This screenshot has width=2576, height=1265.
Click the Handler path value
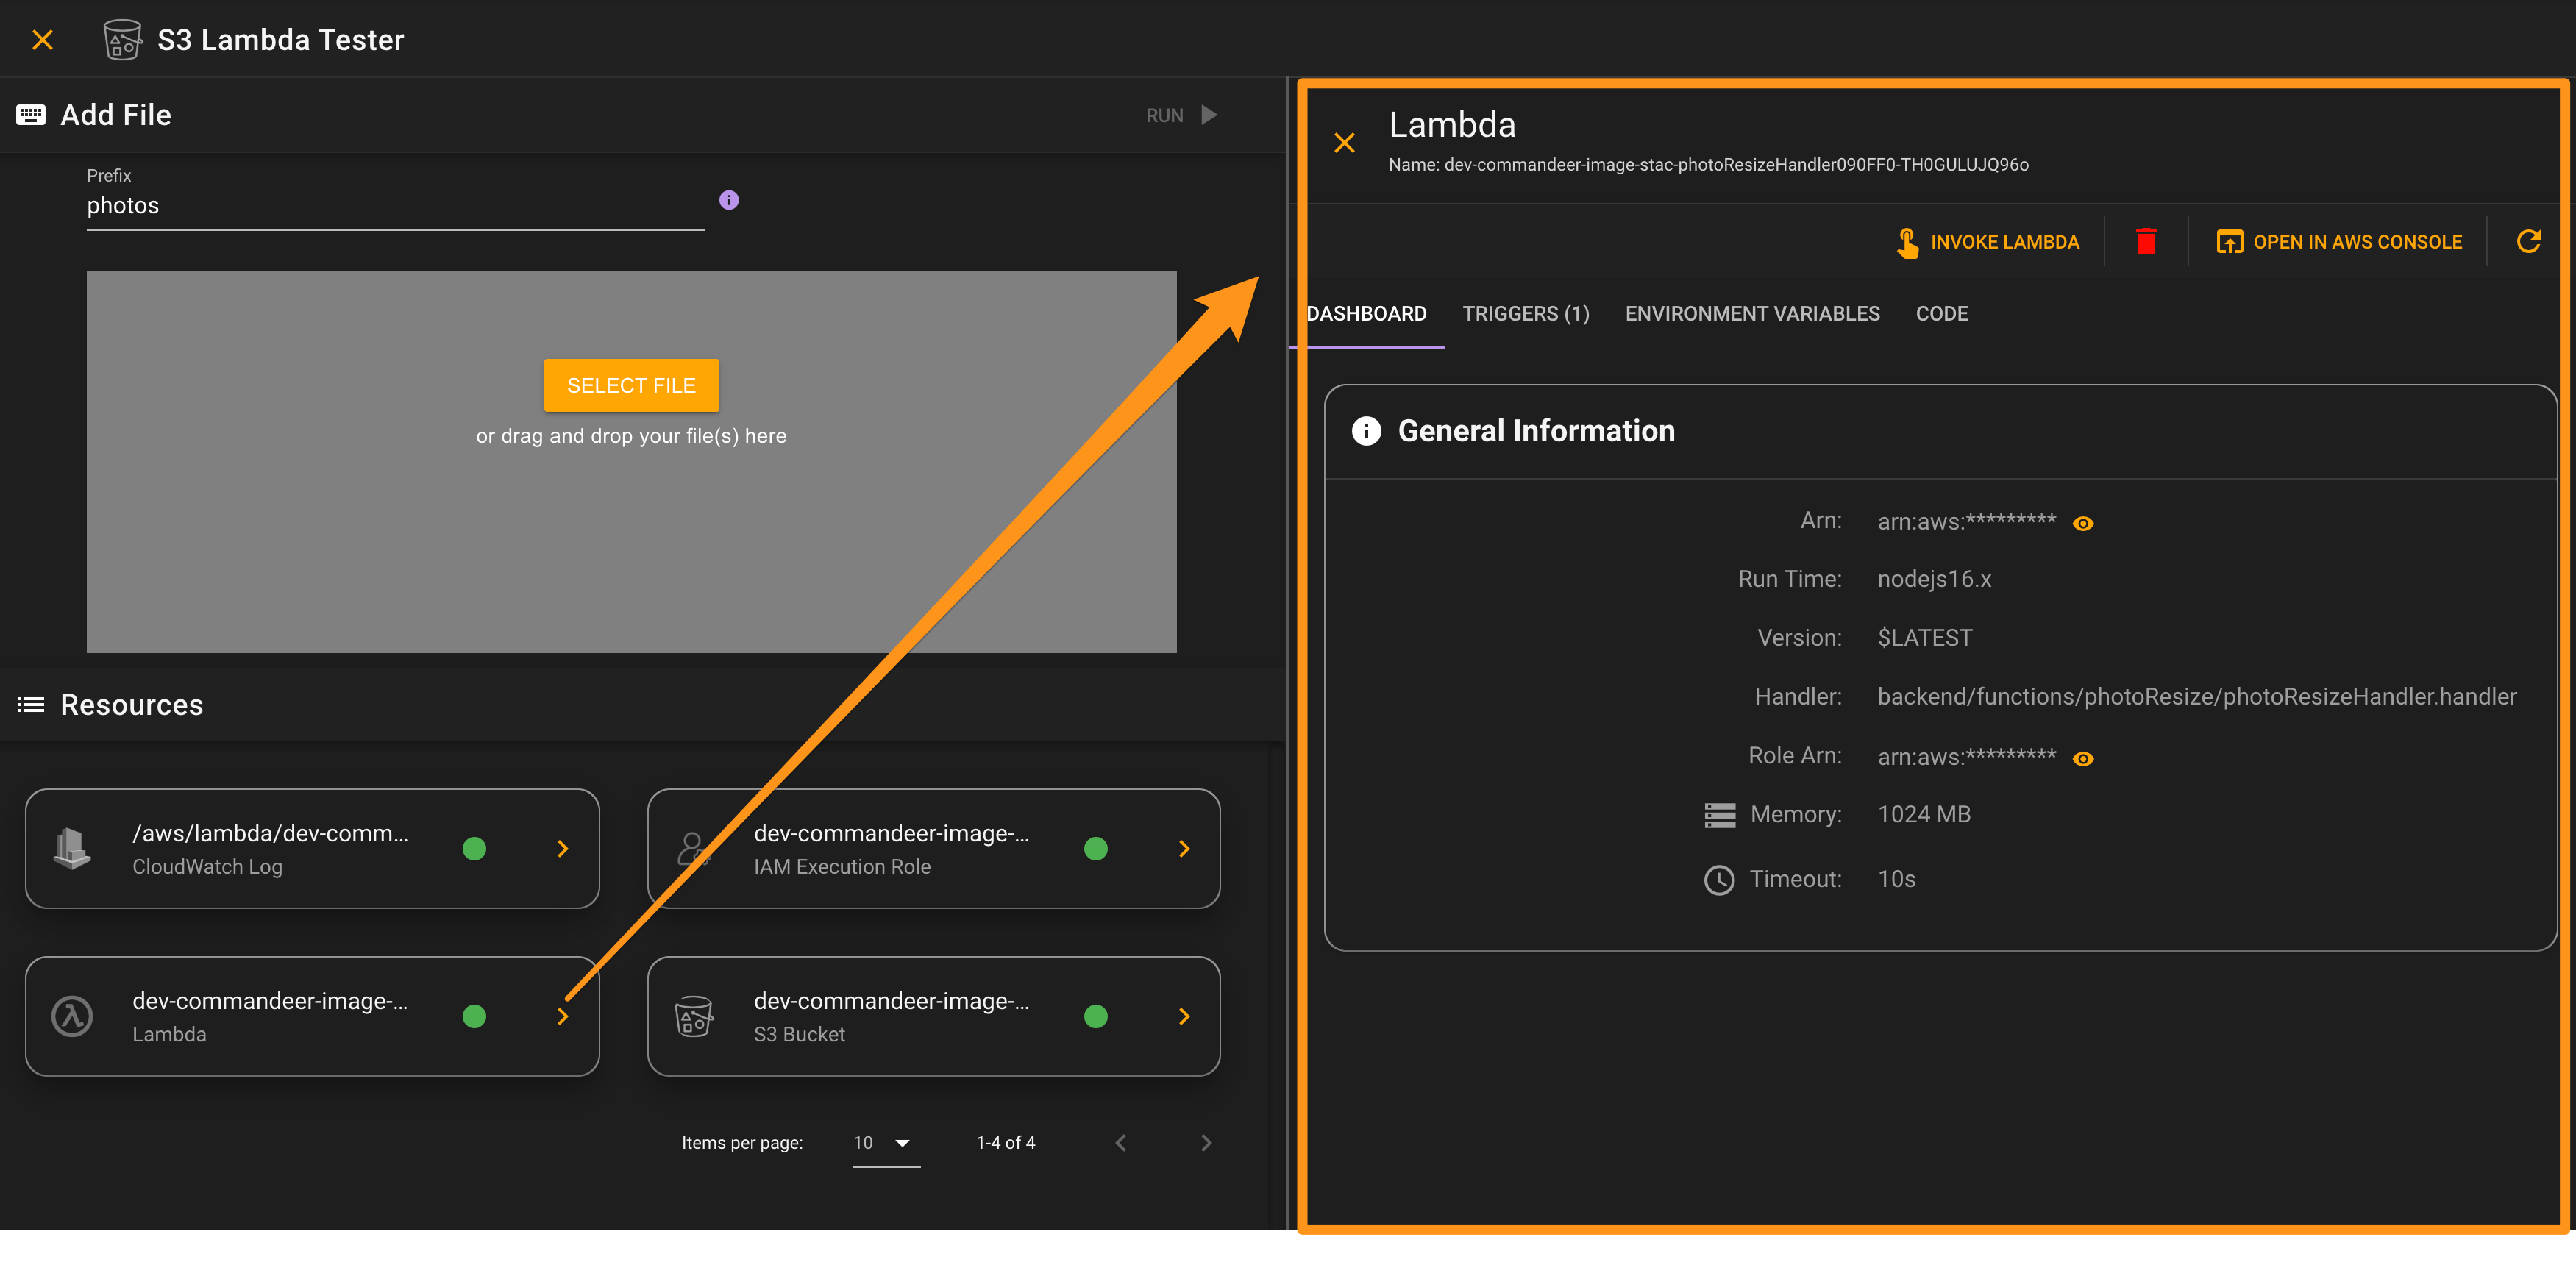[2196, 697]
